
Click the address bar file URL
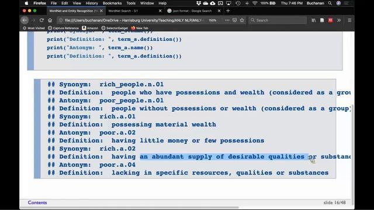point(134,20)
